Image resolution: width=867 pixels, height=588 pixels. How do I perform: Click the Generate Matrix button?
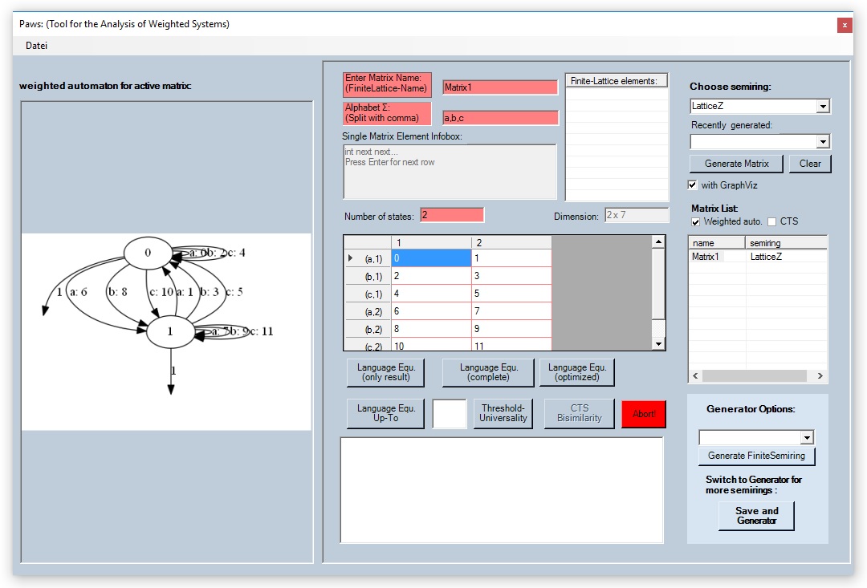click(x=736, y=164)
